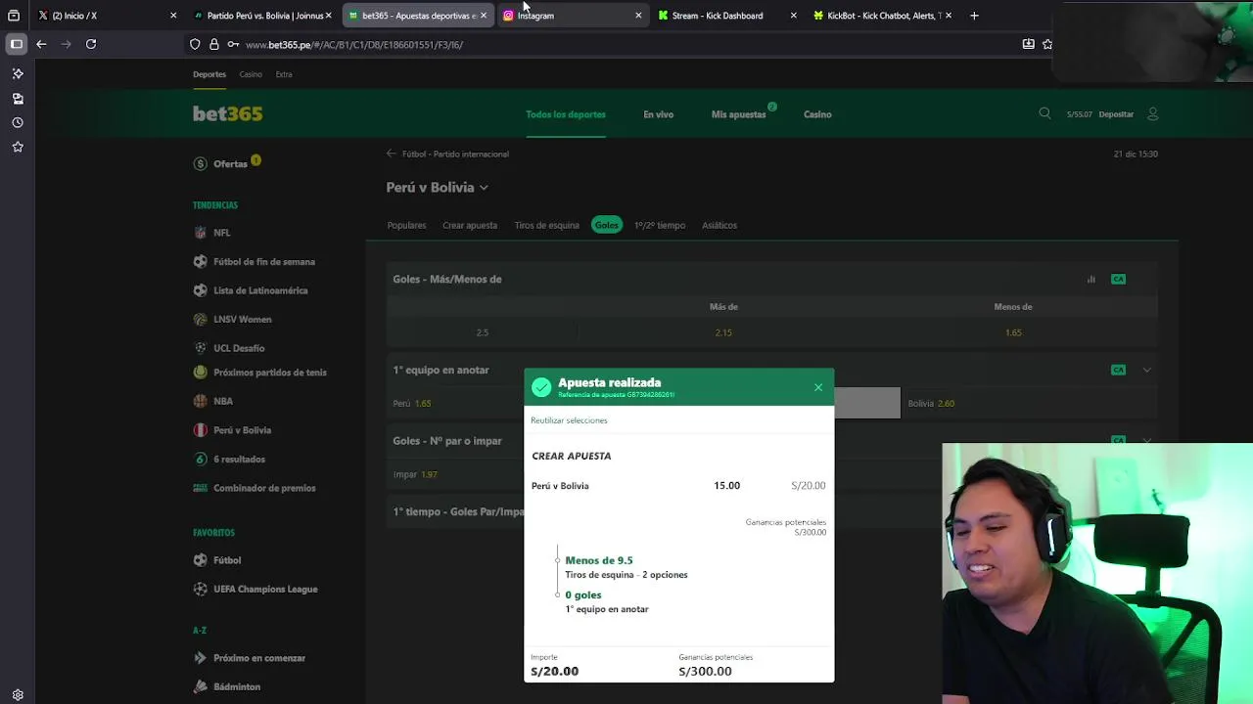This screenshot has height=704, width=1253.
Task: Close the Apuesta realizada bet slip
Action: [x=818, y=387]
